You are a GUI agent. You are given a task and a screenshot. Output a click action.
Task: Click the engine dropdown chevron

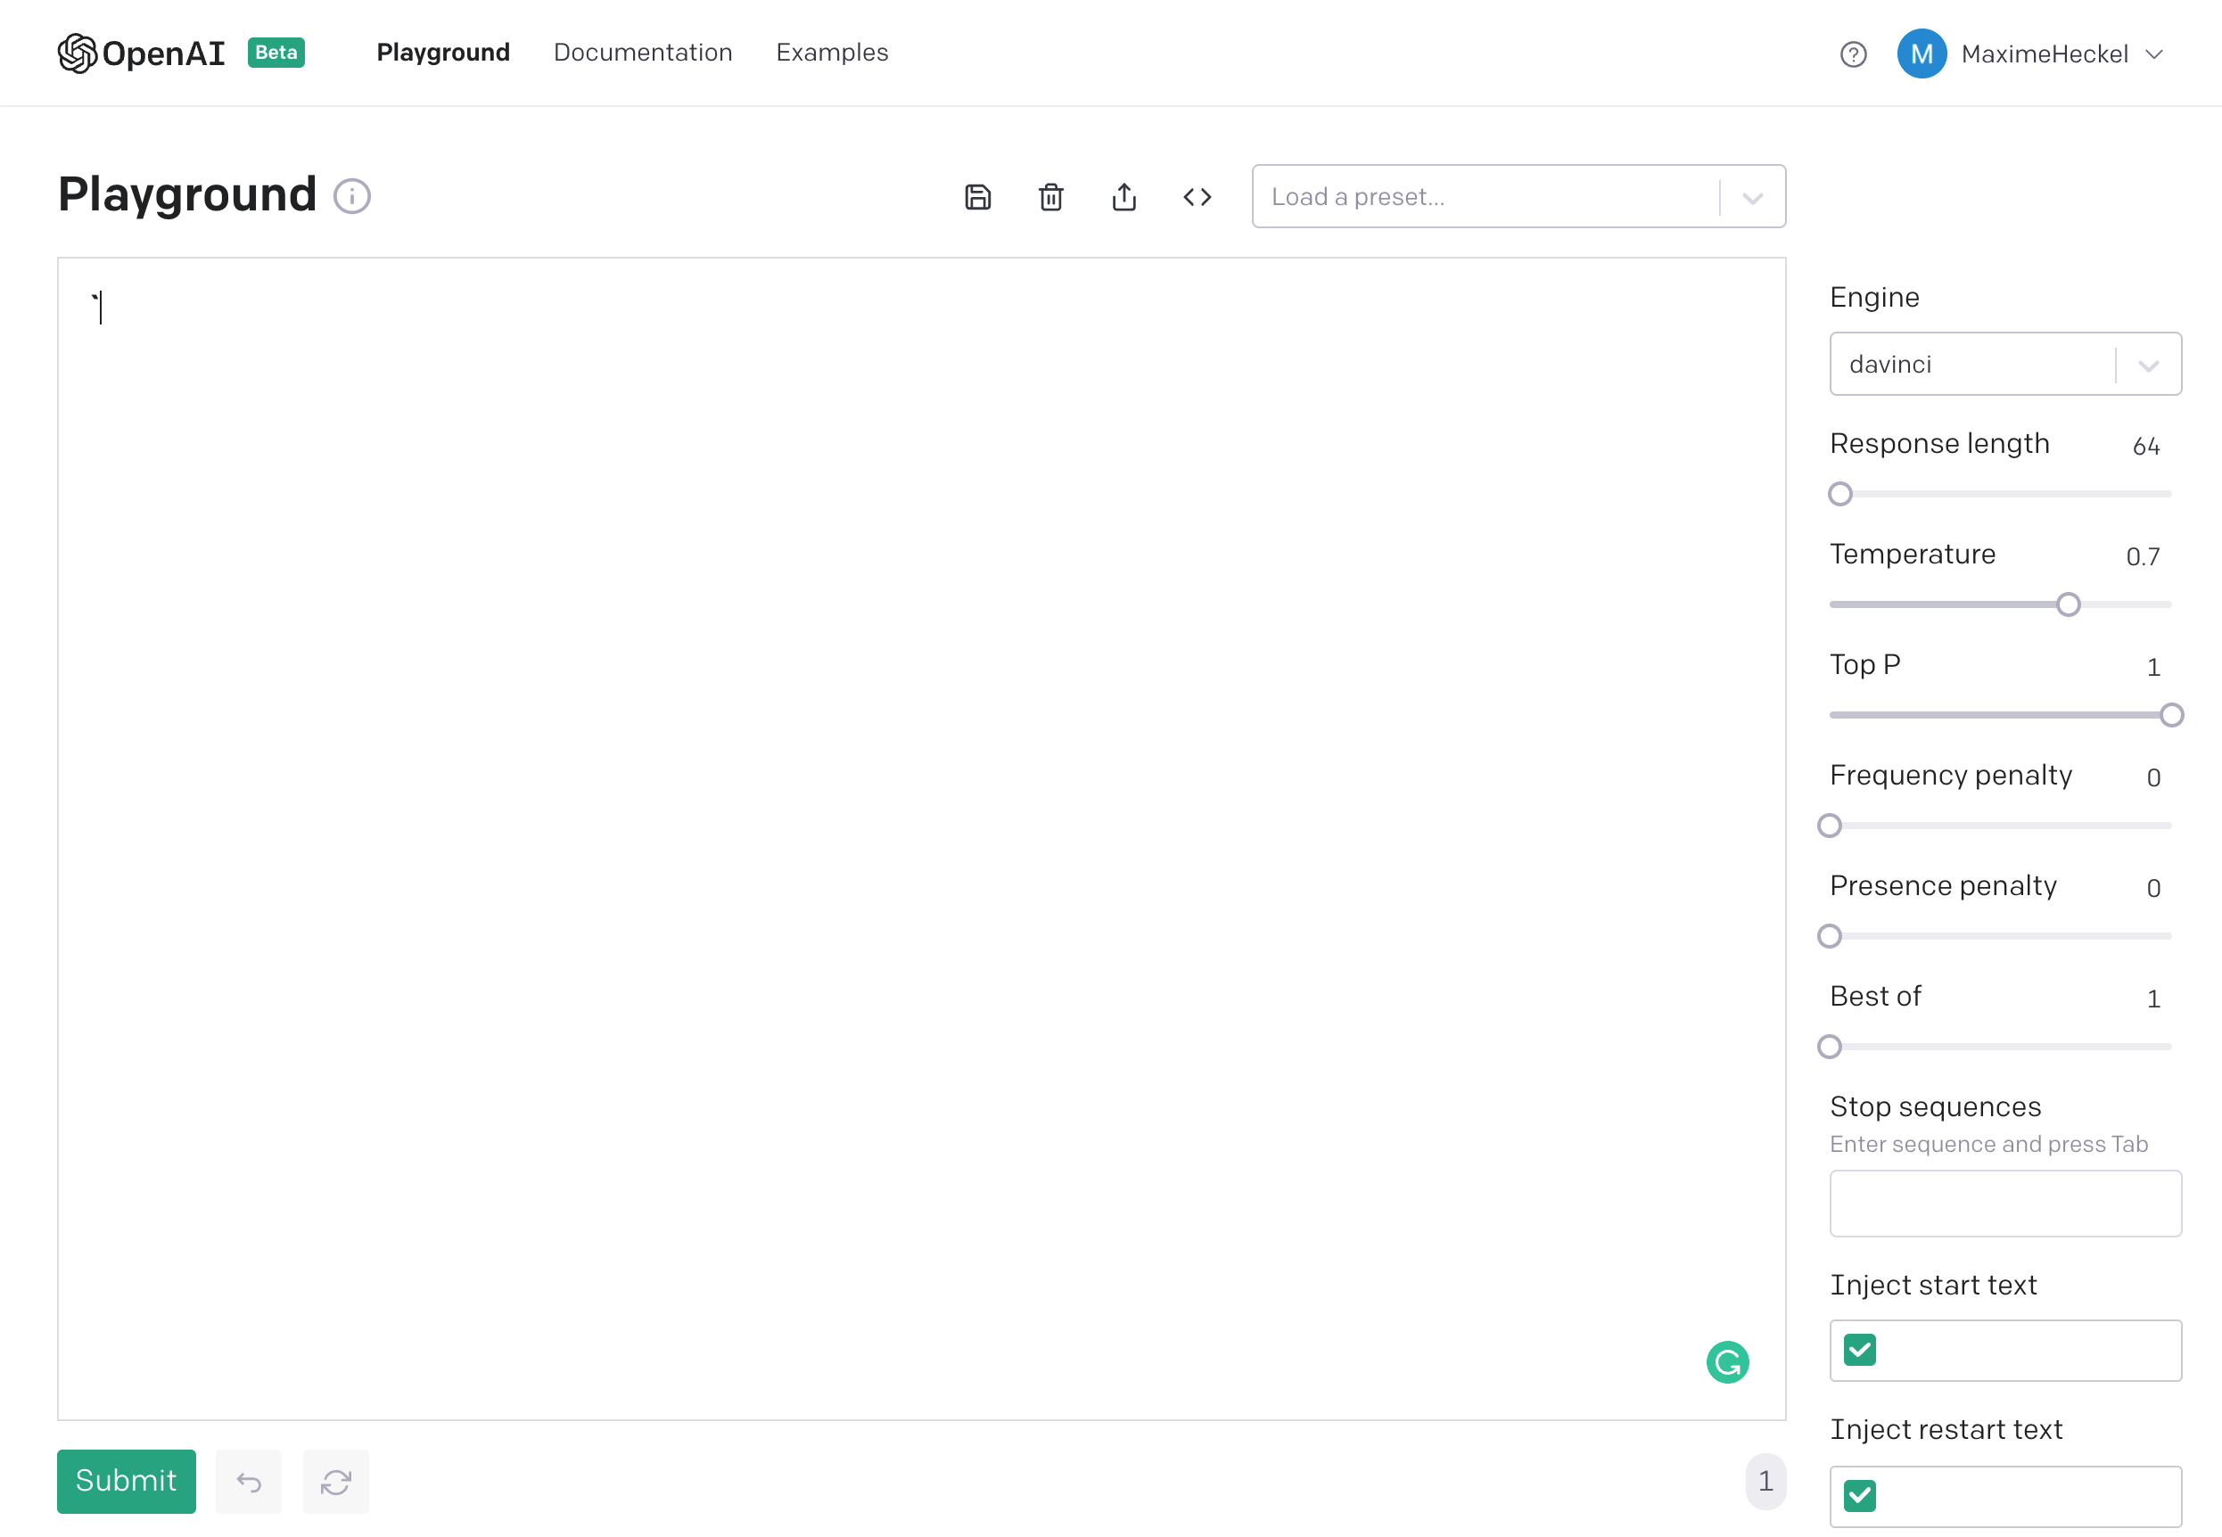point(2149,365)
